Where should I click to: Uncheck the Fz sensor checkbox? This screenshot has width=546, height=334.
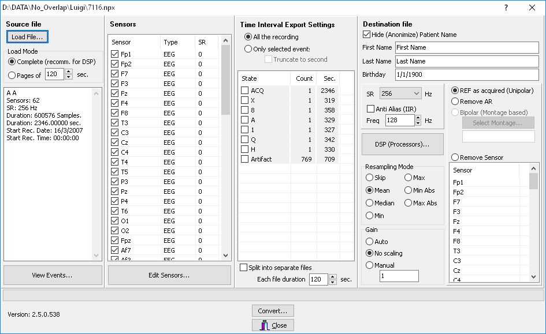point(114,93)
